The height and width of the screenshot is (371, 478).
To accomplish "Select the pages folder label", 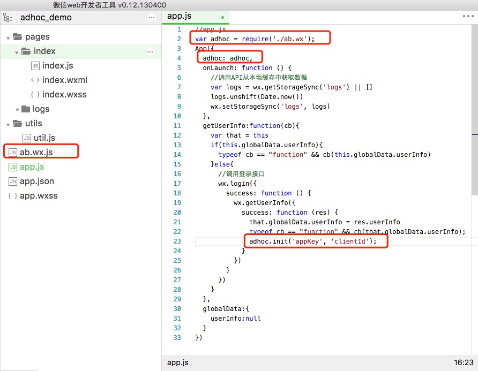I will 37,37.
